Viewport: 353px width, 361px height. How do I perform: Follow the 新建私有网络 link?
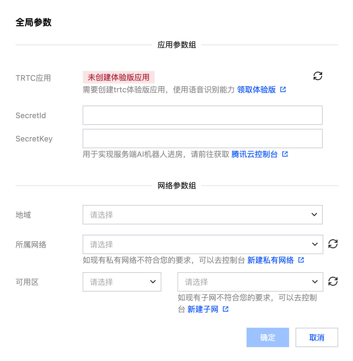click(270, 260)
